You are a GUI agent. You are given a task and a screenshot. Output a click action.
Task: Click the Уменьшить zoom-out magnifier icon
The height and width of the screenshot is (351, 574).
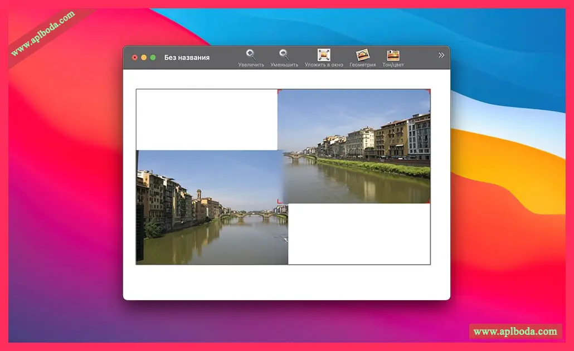[x=284, y=55]
